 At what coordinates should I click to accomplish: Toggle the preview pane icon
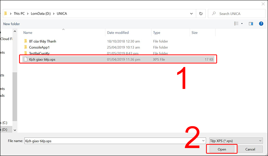click(251, 24)
